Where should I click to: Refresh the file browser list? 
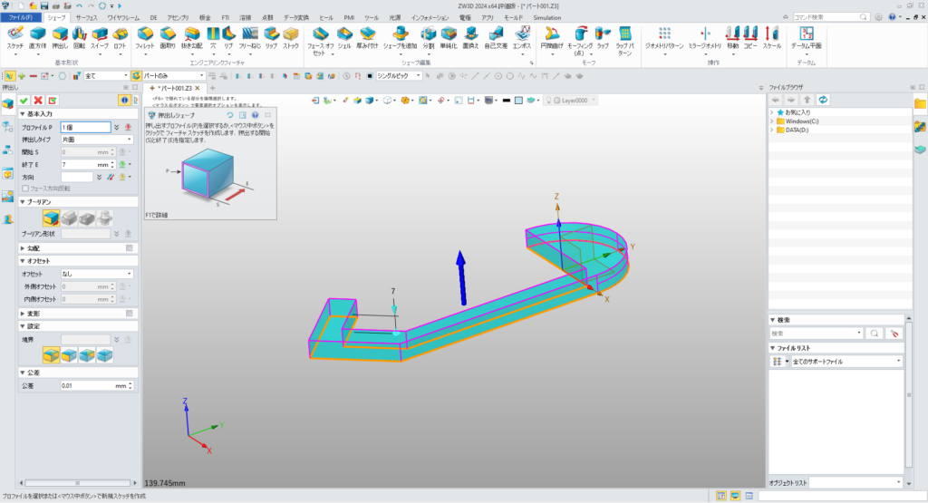click(822, 99)
